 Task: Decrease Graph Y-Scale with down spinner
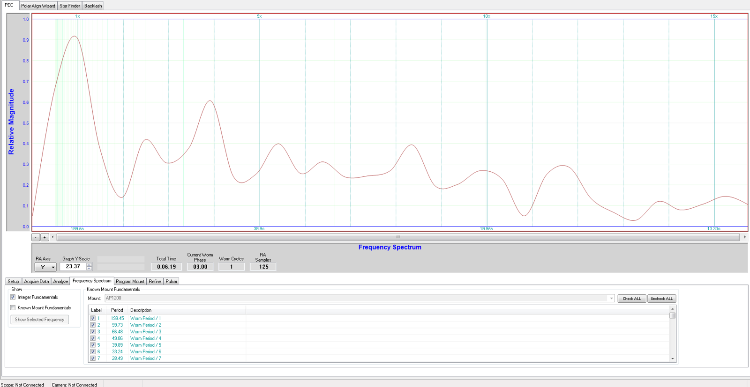click(89, 269)
